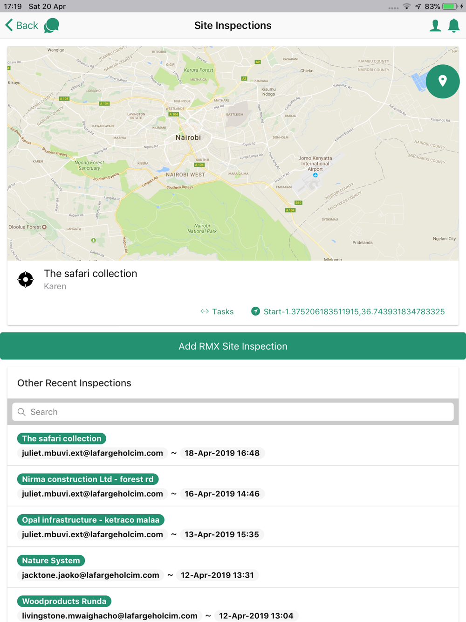
Task: Tap the green map location pin button
Action: pos(442,81)
